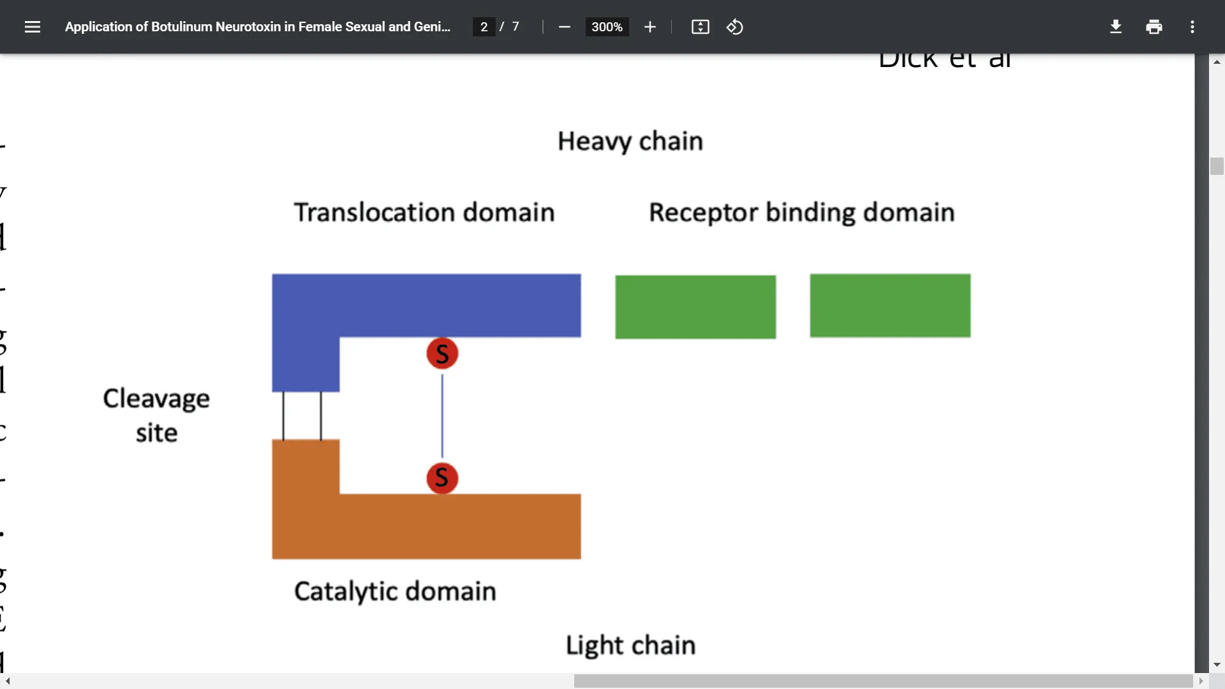Viewport: 1225px width, 689px height.
Task: Click the document title text in toolbar
Action: (x=258, y=27)
